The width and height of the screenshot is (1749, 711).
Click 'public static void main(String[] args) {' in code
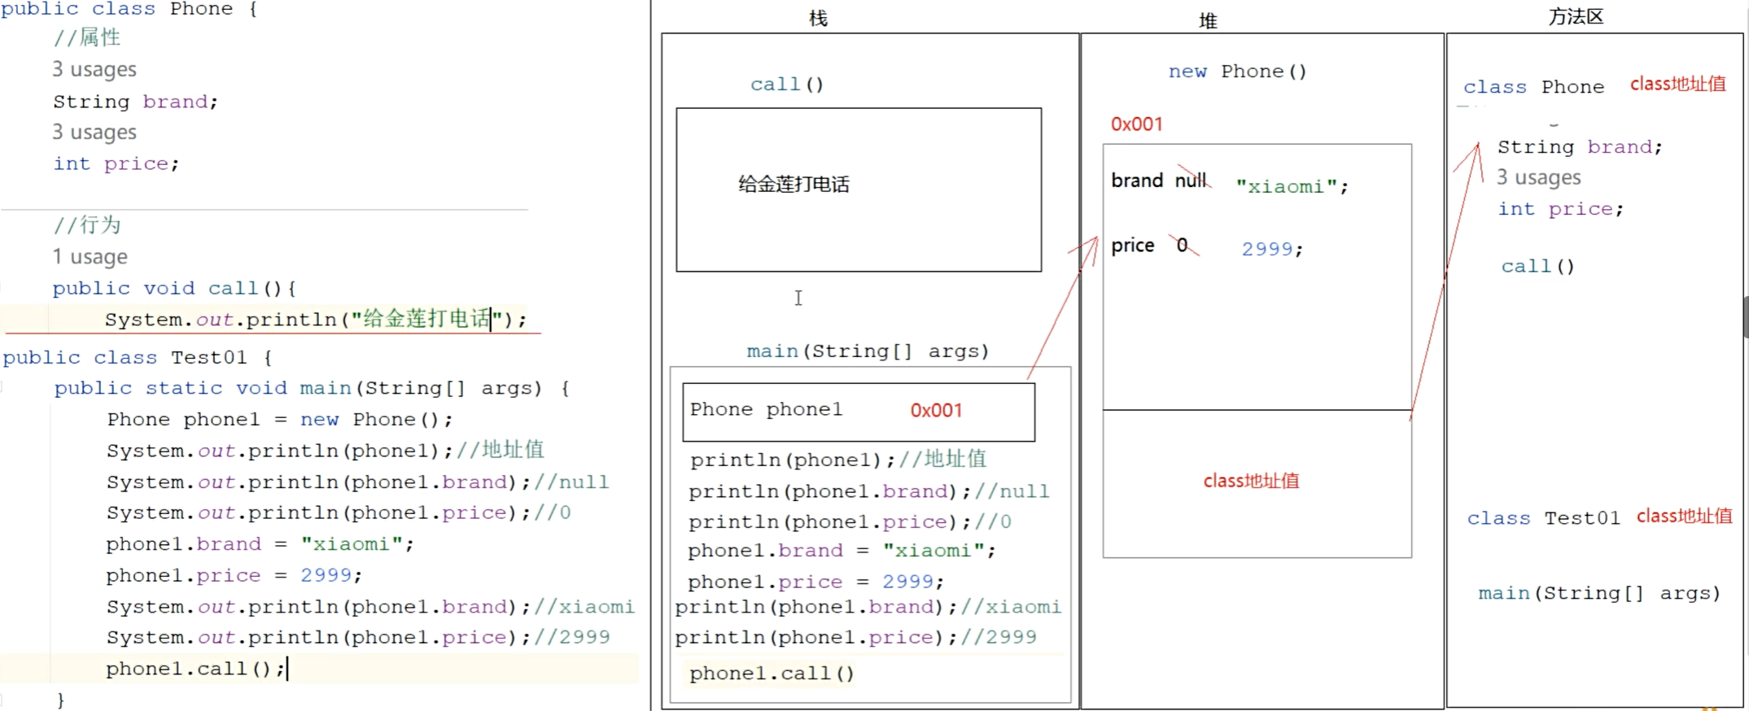(x=313, y=389)
